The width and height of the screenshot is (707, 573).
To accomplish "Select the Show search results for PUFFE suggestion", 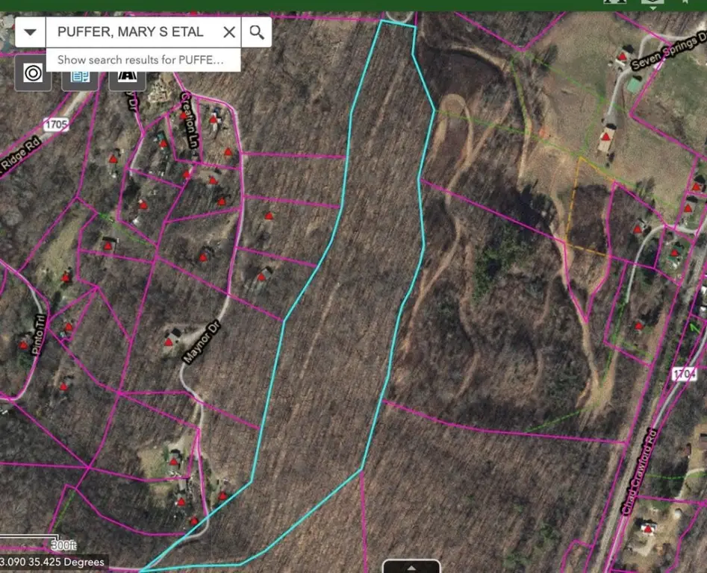I will tap(140, 60).
